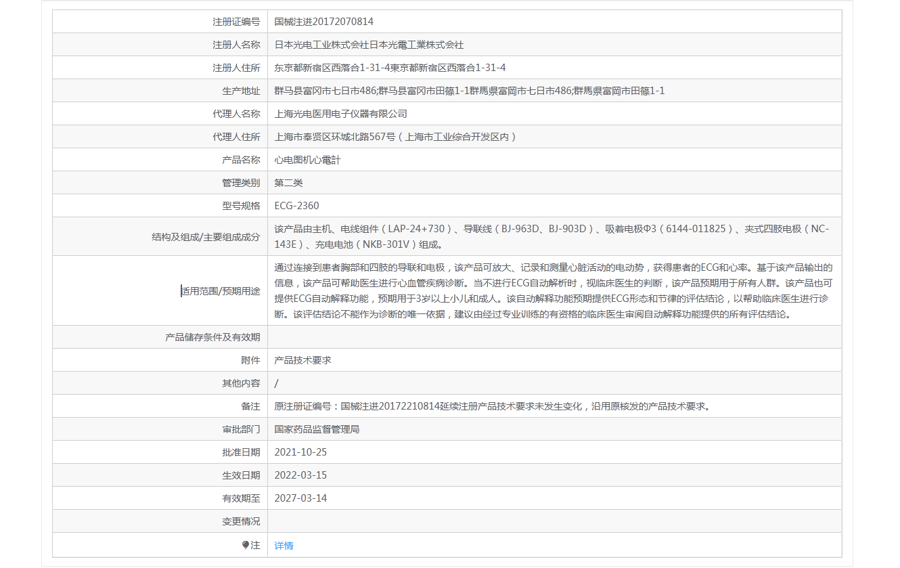Select agent address 上海市奉贤区环城北路567号
Viewport: 900px width, 568px height.
click(334, 137)
